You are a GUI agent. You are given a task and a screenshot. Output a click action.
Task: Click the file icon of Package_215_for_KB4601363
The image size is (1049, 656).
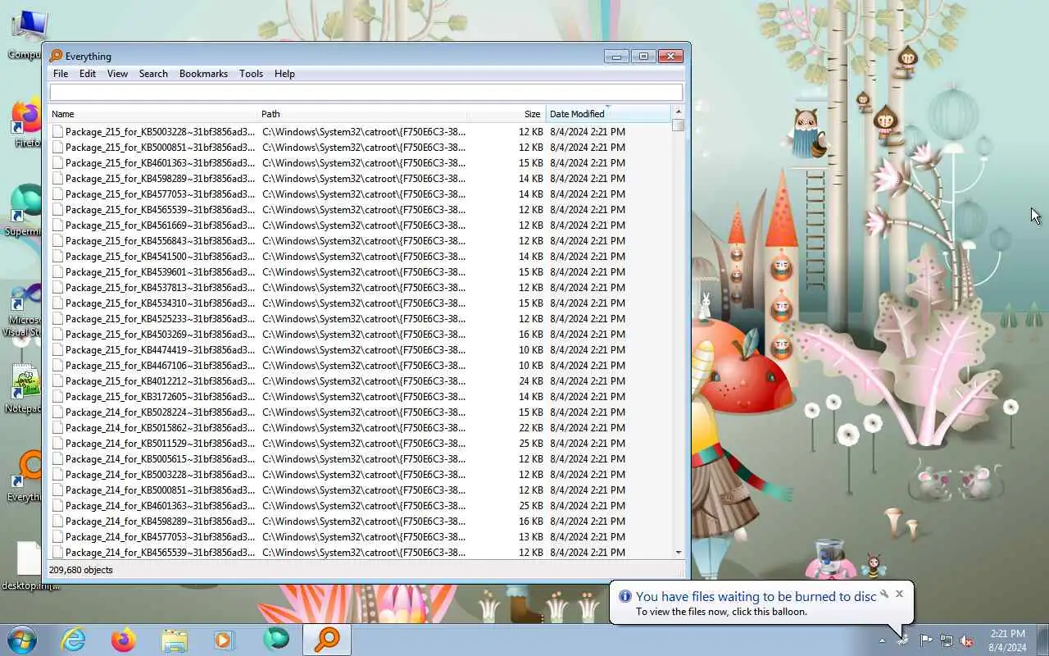[57, 163]
